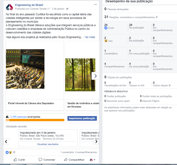Click the Impulsionado em 4 de janeiro card
Image resolution: width=177 pixels, height=165 pixels.
coord(48,138)
